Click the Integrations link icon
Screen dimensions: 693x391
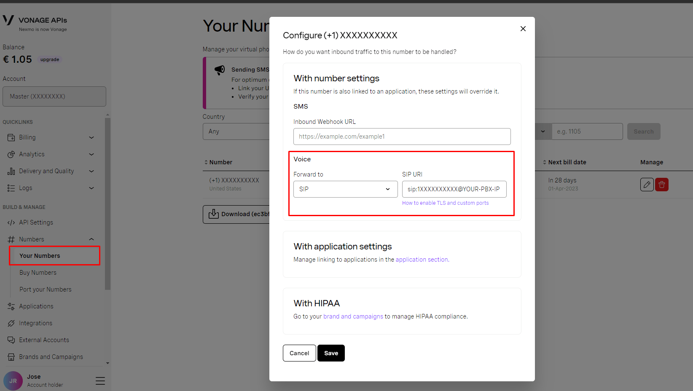tap(11, 323)
